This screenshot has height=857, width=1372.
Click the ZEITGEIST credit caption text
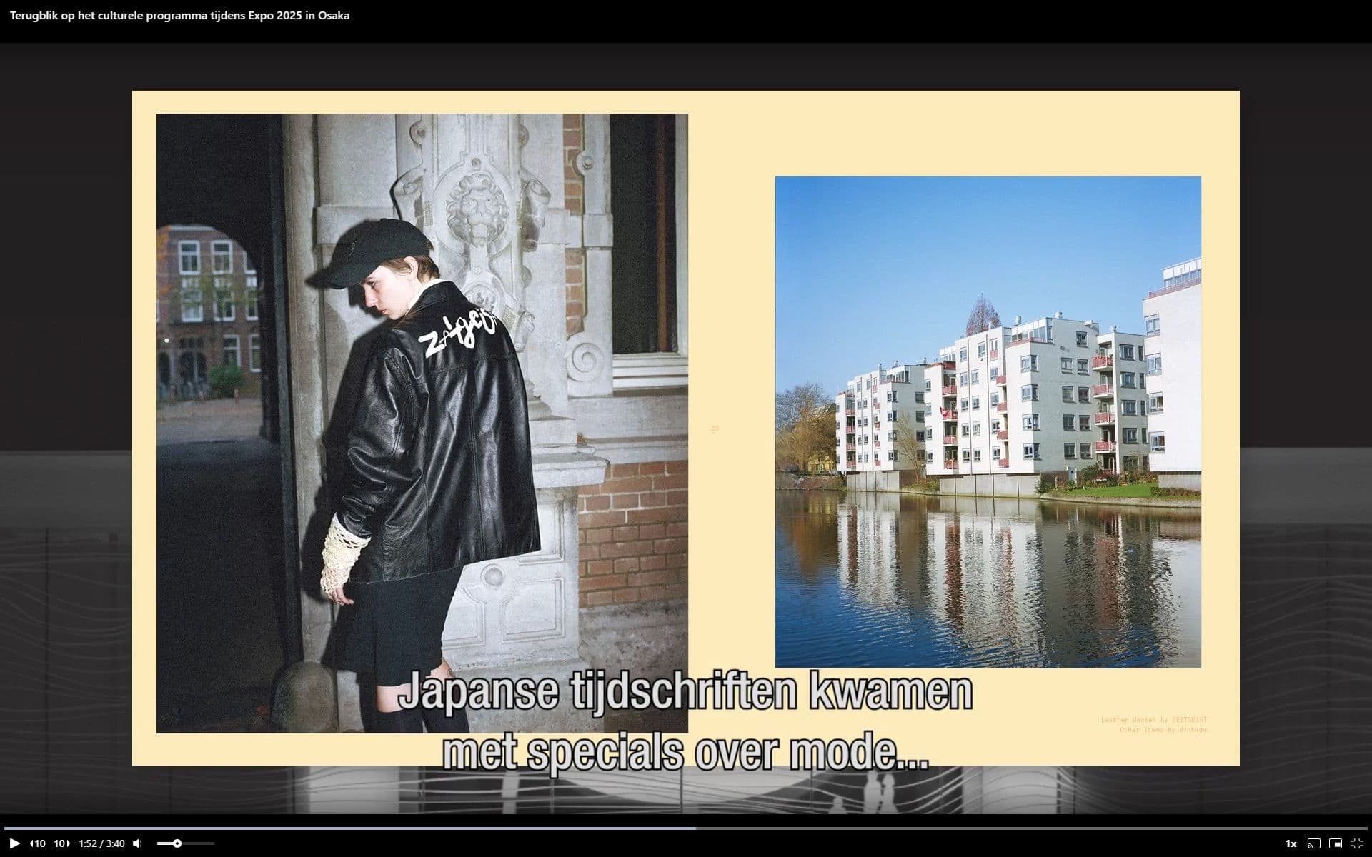tap(1153, 720)
